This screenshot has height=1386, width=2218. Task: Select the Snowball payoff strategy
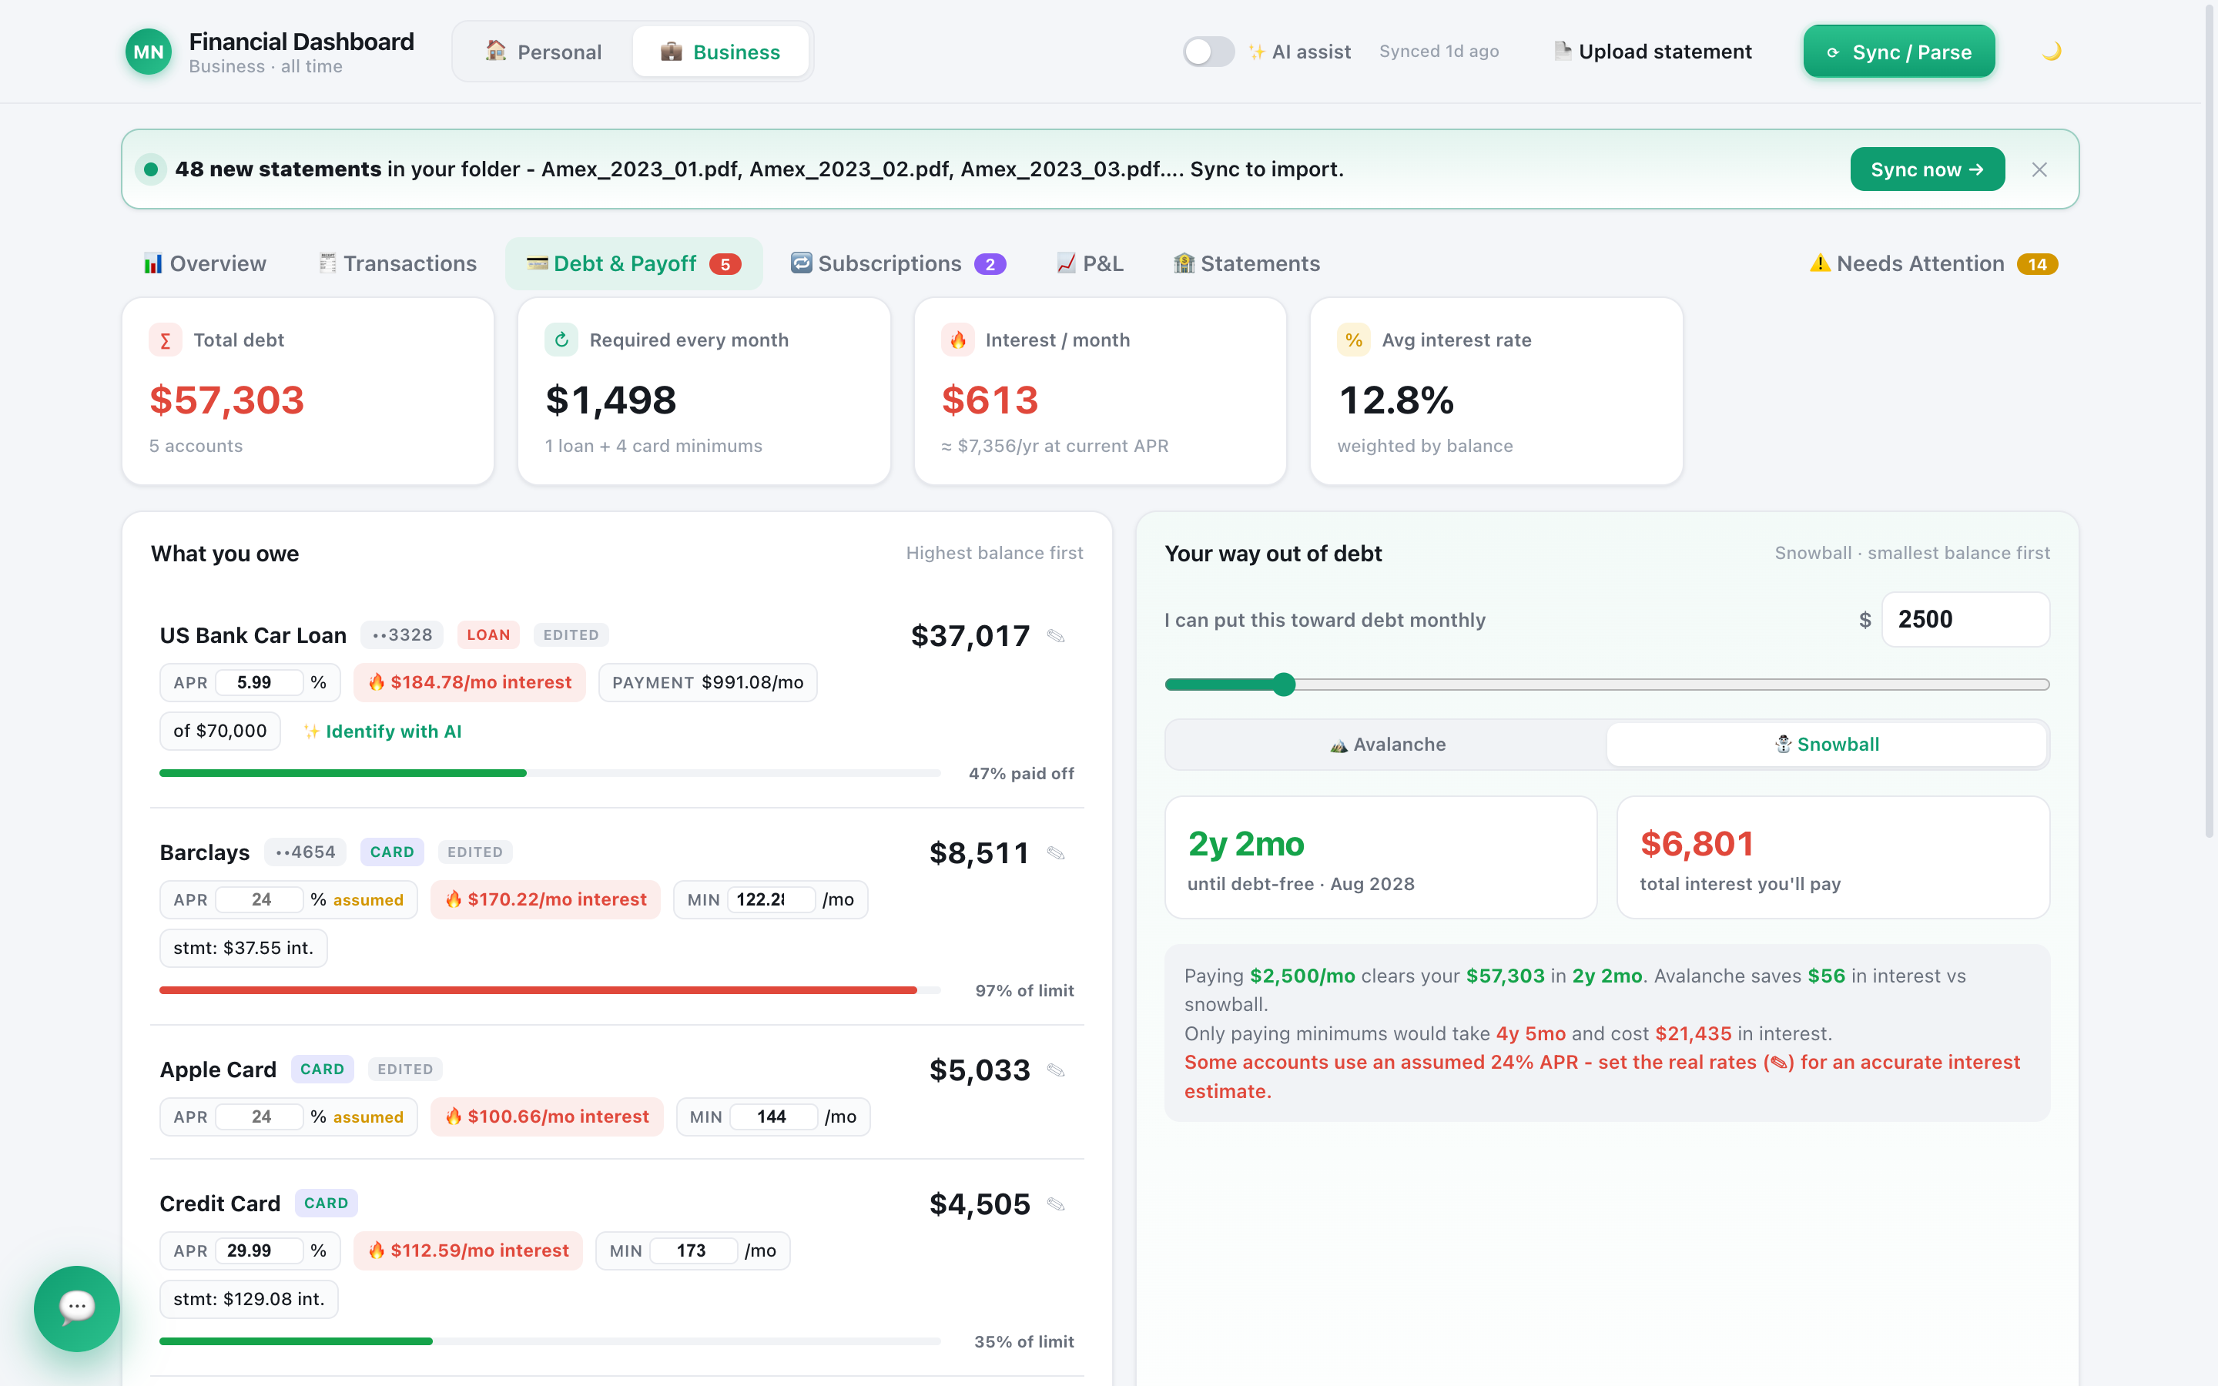pyautogui.click(x=1827, y=745)
